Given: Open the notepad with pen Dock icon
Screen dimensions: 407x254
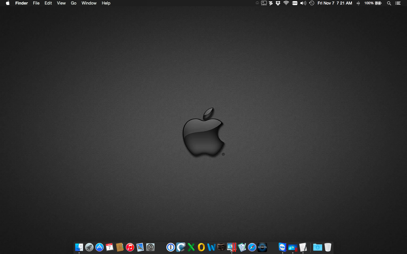Looking at the screenshot, I should point(242,247).
